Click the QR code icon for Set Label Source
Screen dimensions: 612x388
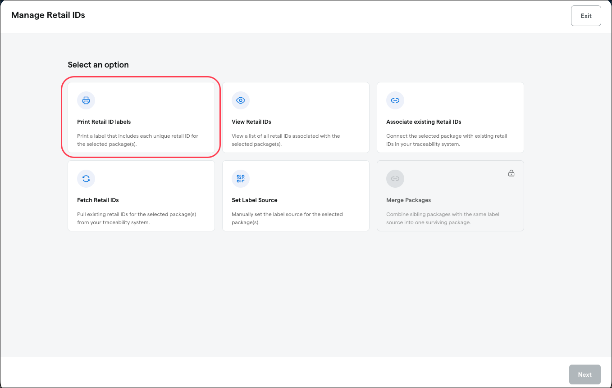point(241,179)
